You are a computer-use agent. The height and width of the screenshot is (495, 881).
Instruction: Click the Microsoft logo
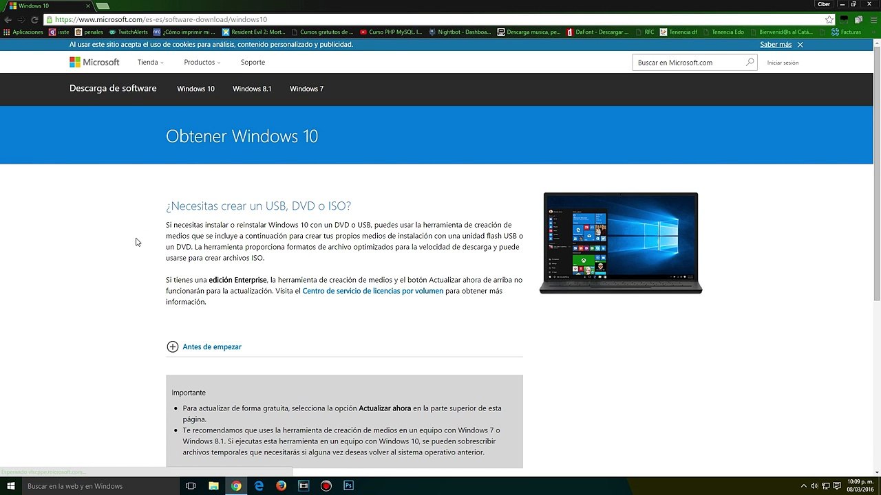point(94,62)
